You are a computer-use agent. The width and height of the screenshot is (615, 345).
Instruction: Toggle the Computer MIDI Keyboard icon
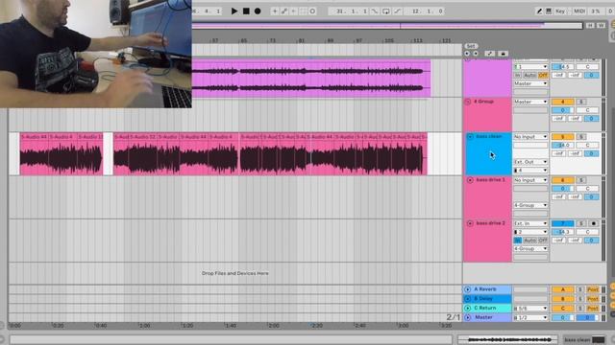pos(549,11)
